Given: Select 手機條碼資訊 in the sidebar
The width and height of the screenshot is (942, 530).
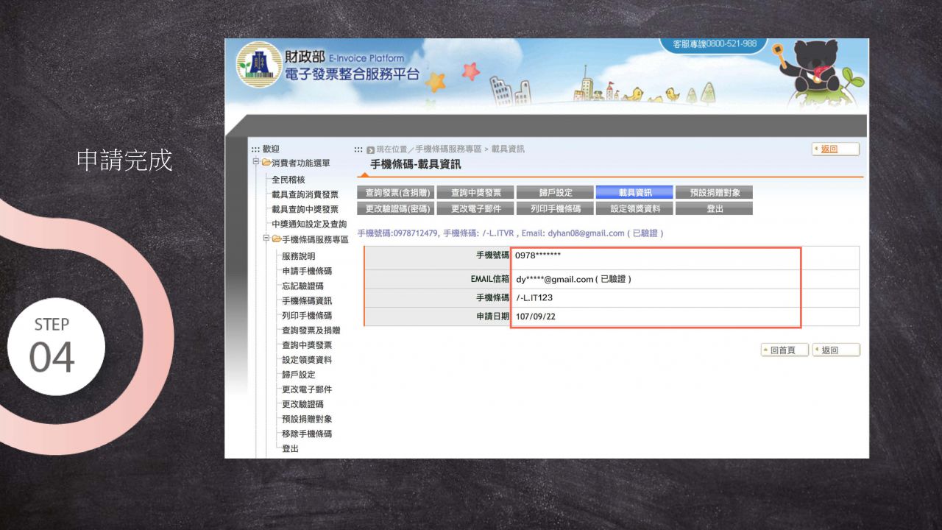Looking at the screenshot, I should click(306, 300).
